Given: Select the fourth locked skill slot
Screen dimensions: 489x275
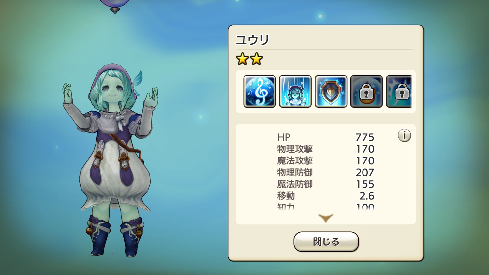Looking at the screenshot, I should 366,91.
